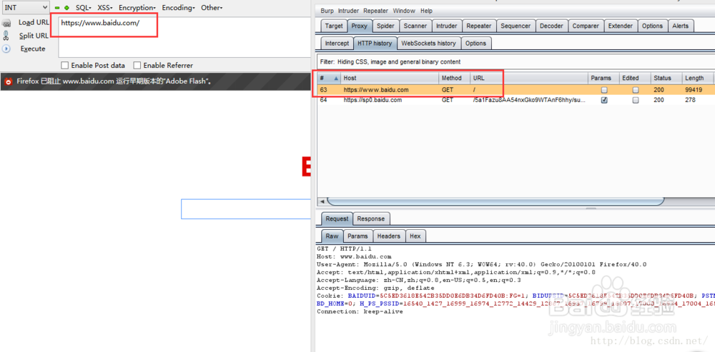Open the Other dropdown menu
Viewport: 715px width, 352px height.
pyautogui.click(x=212, y=8)
